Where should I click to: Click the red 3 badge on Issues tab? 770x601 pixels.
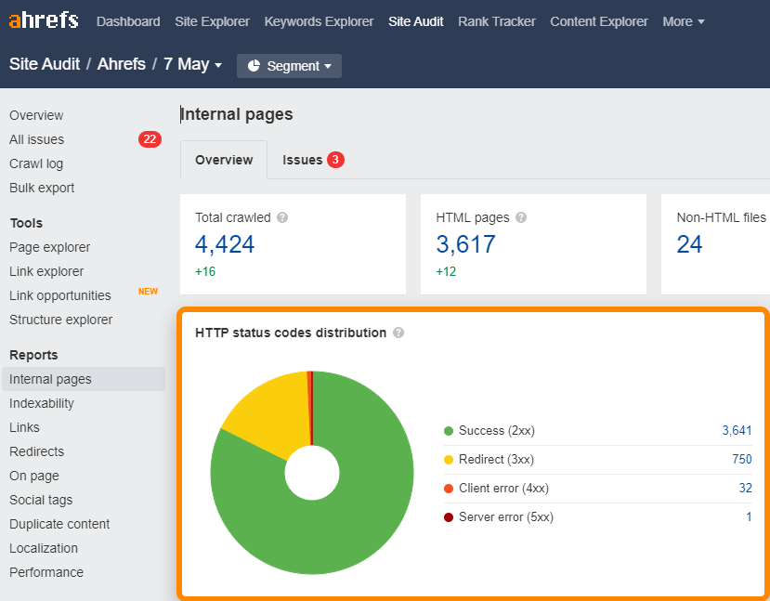[x=335, y=160]
